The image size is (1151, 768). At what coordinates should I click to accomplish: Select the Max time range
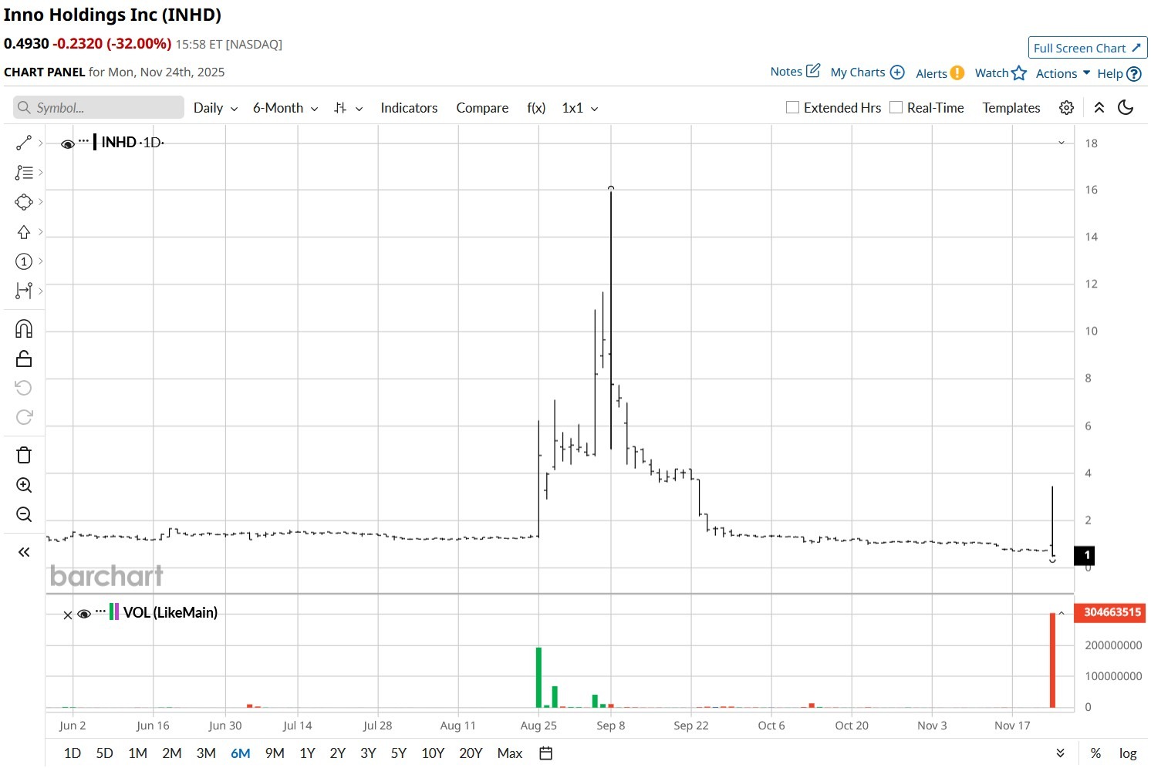pyautogui.click(x=510, y=753)
